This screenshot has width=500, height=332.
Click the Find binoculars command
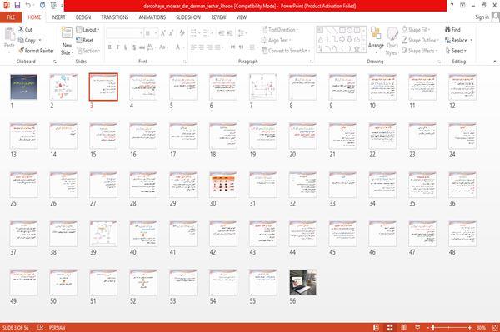coord(452,30)
